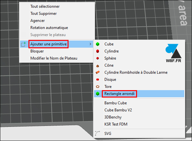Image resolution: width=192 pixels, height=141 pixels.
Task: Click the red Disque icon
Action: click(98, 80)
